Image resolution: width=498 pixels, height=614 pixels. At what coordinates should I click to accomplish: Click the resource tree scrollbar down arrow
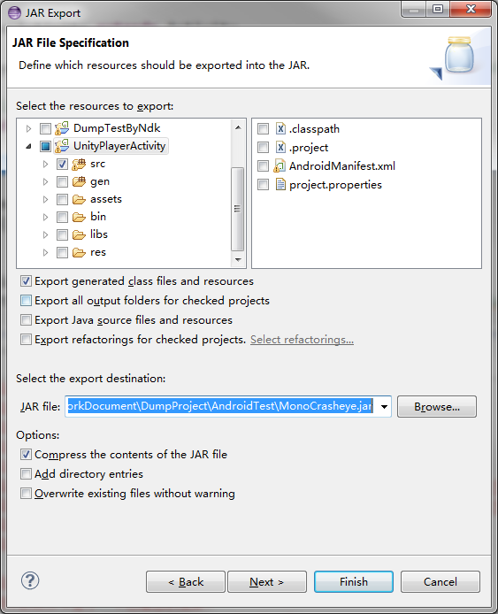pyautogui.click(x=238, y=259)
